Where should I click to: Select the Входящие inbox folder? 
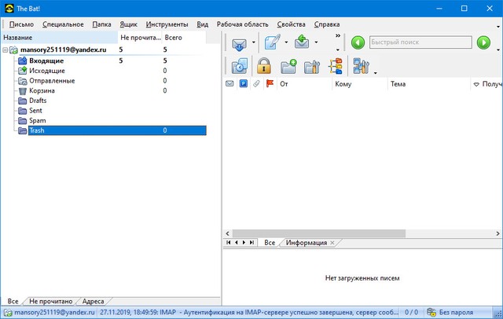[47, 60]
